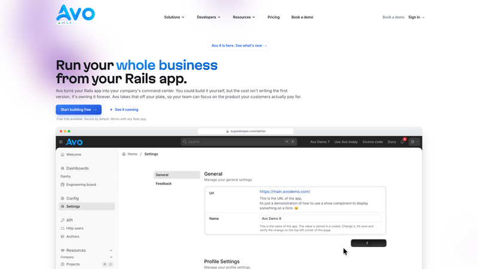Image resolution: width=478 pixels, height=269 pixels.
Task: Select Settings in sidebar
Action: pyautogui.click(x=87, y=206)
